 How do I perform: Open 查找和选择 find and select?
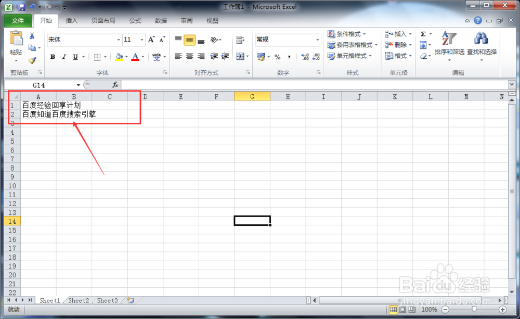coord(482,46)
